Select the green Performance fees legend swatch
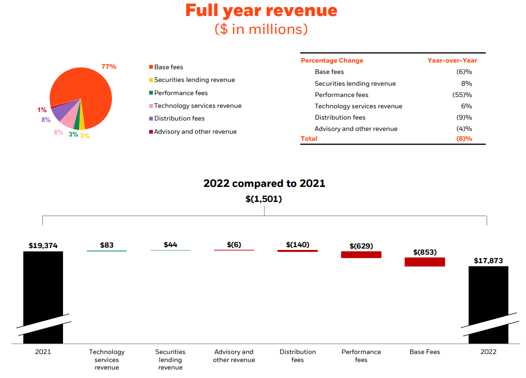Viewport: 526px width, 378px height. click(x=151, y=93)
